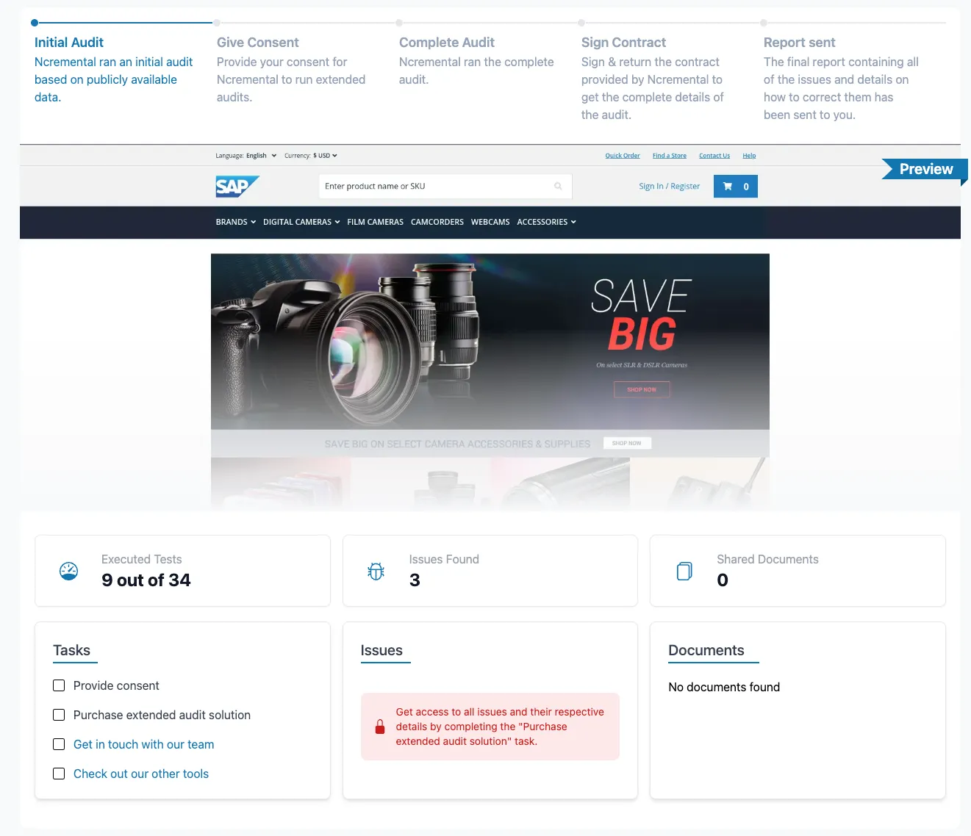Click the Quick Order link
The image size is (971, 836).
pos(623,156)
